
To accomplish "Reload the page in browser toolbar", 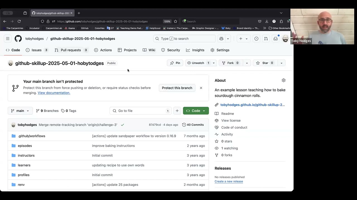I will (x=19, y=21).
